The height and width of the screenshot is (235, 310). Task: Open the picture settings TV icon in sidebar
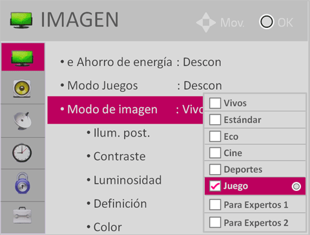[x=23, y=57]
